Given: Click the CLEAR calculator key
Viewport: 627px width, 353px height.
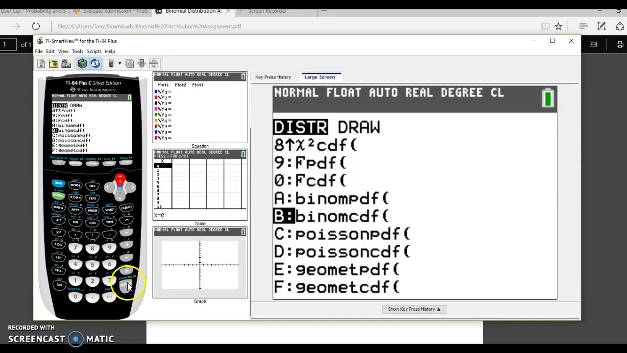Looking at the screenshot, I should 126,207.
